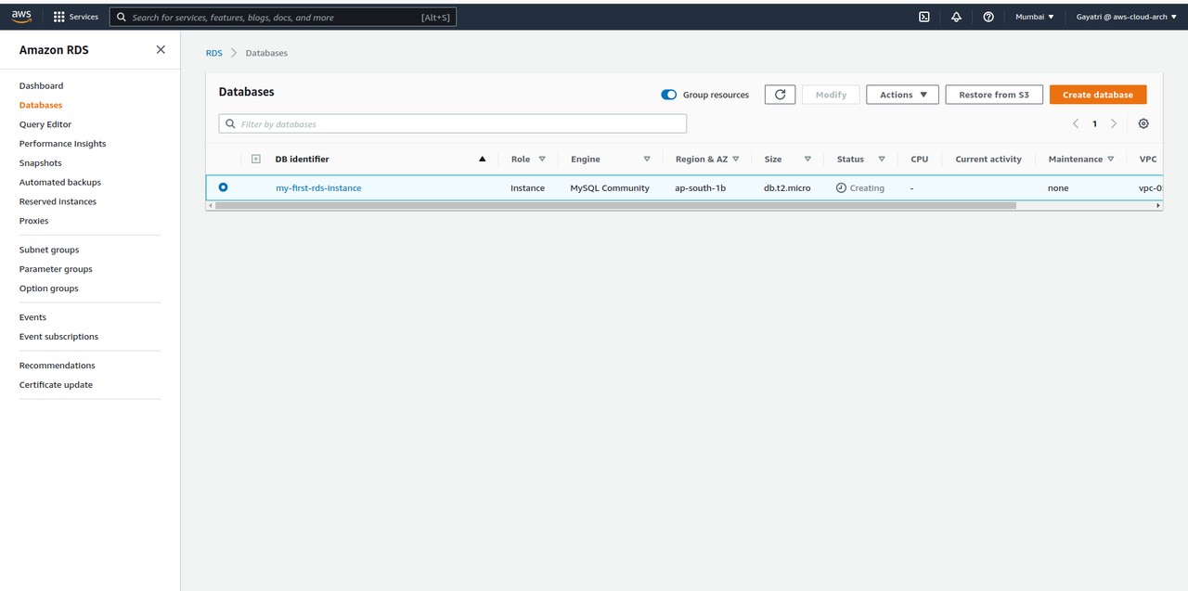The width and height of the screenshot is (1188, 591).
Task: Sort by the Status column
Action: pos(882,159)
